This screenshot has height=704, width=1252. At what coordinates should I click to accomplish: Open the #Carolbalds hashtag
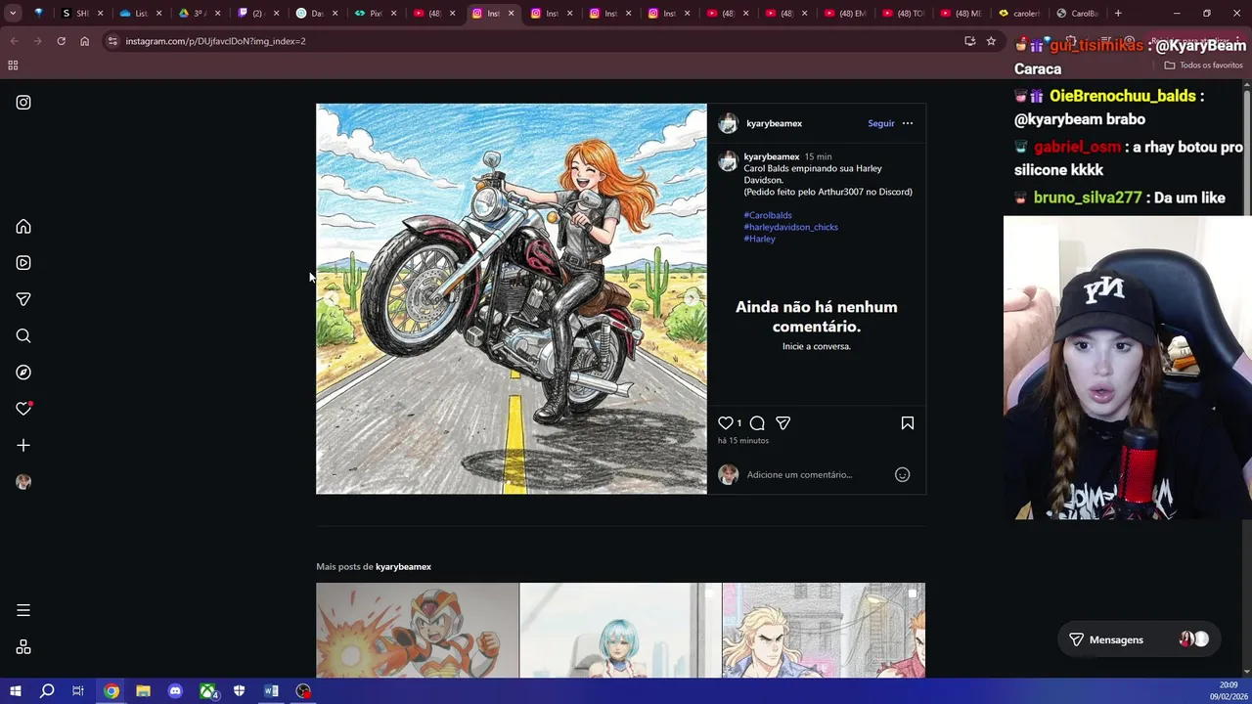(x=768, y=215)
